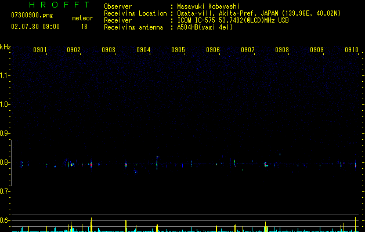Click the 0901 time marker

pyautogui.click(x=40, y=50)
